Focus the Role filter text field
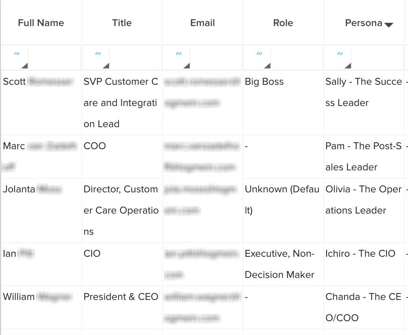This screenshot has width=408, height=335. click(x=296, y=58)
